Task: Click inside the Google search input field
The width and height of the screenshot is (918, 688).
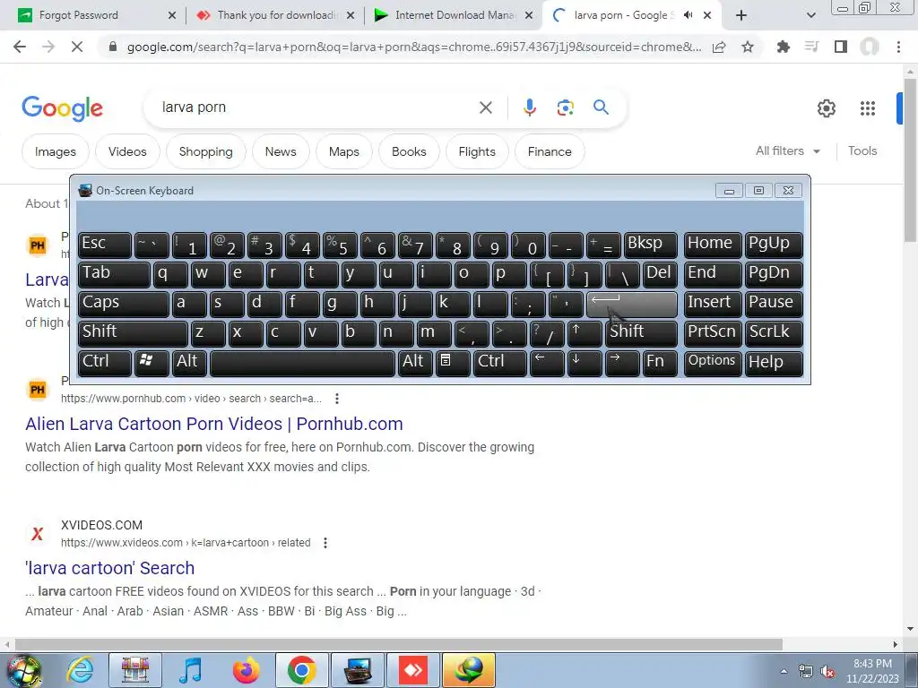Action: point(316,107)
